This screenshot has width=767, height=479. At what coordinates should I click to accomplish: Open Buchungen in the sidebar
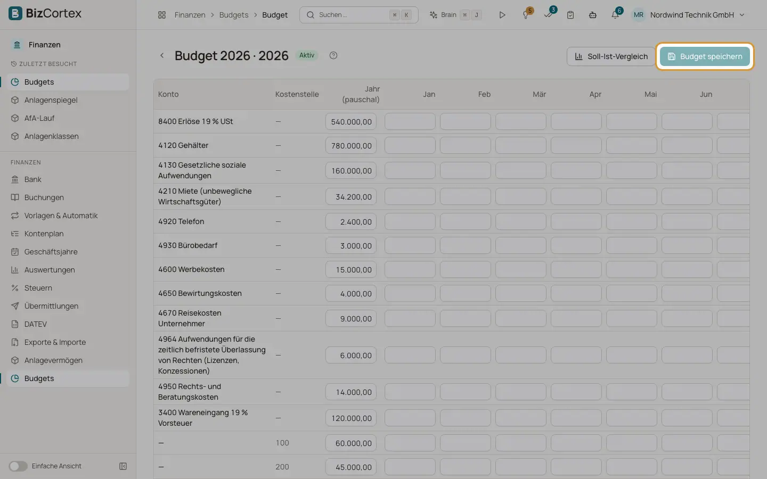click(68, 197)
